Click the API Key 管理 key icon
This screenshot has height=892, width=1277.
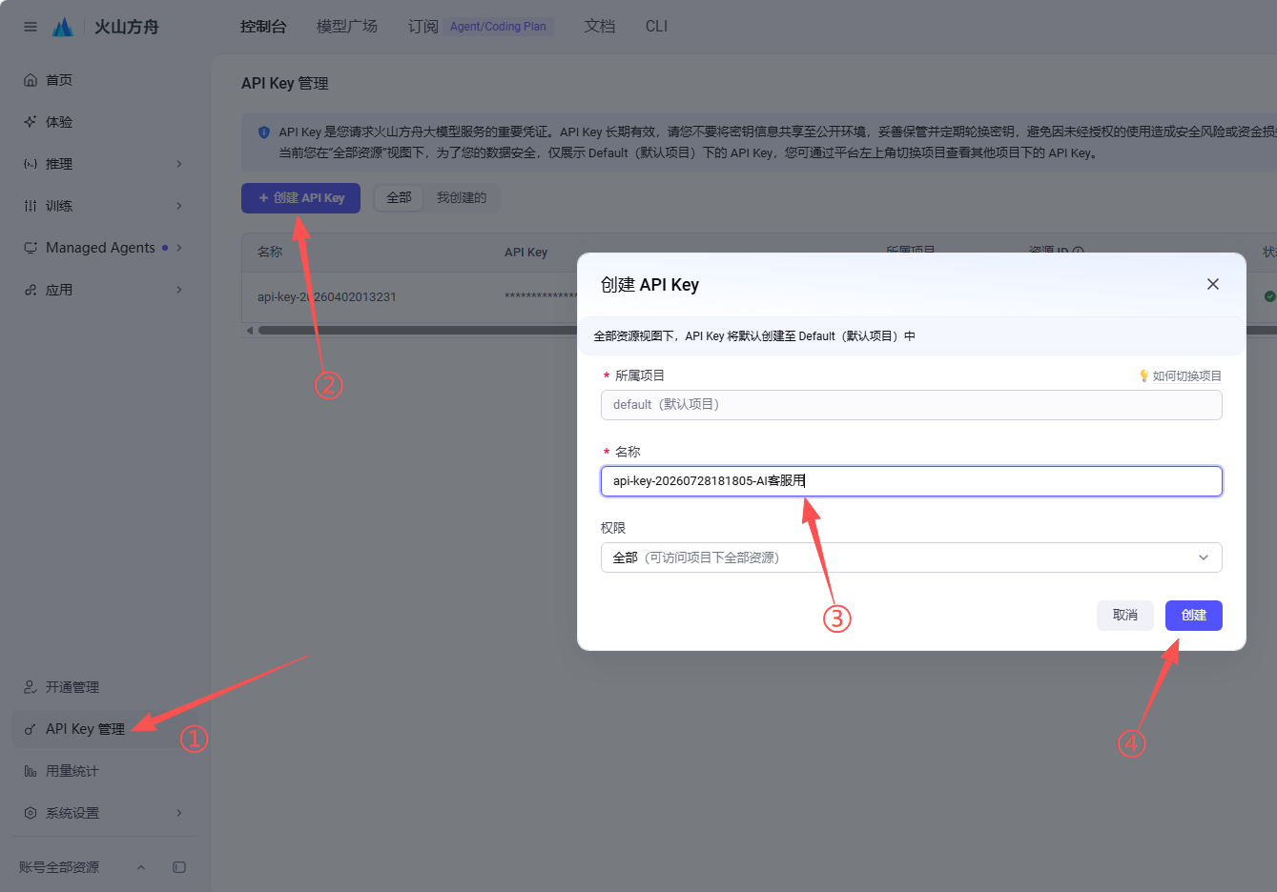[31, 729]
